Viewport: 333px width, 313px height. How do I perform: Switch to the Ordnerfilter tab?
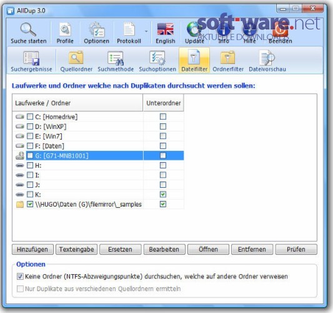[x=228, y=61]
